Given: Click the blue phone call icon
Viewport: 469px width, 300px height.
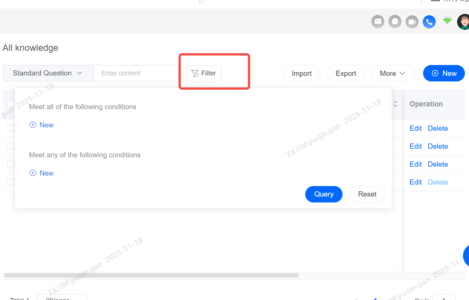Looking at the screenshot, I should coord(429,22).
